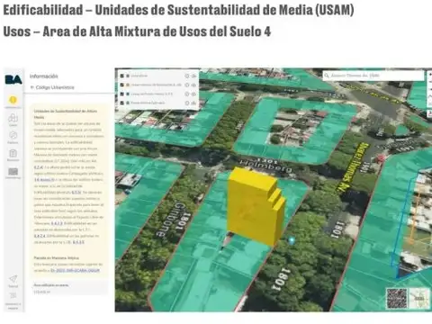Click the top tool in right map toolbar
The image size is (432, 324).
pyautogui.click(x=429, y=75)
